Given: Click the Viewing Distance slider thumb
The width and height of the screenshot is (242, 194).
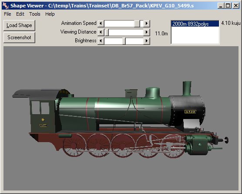Looking at the screenshot, I should pos(107,32).
